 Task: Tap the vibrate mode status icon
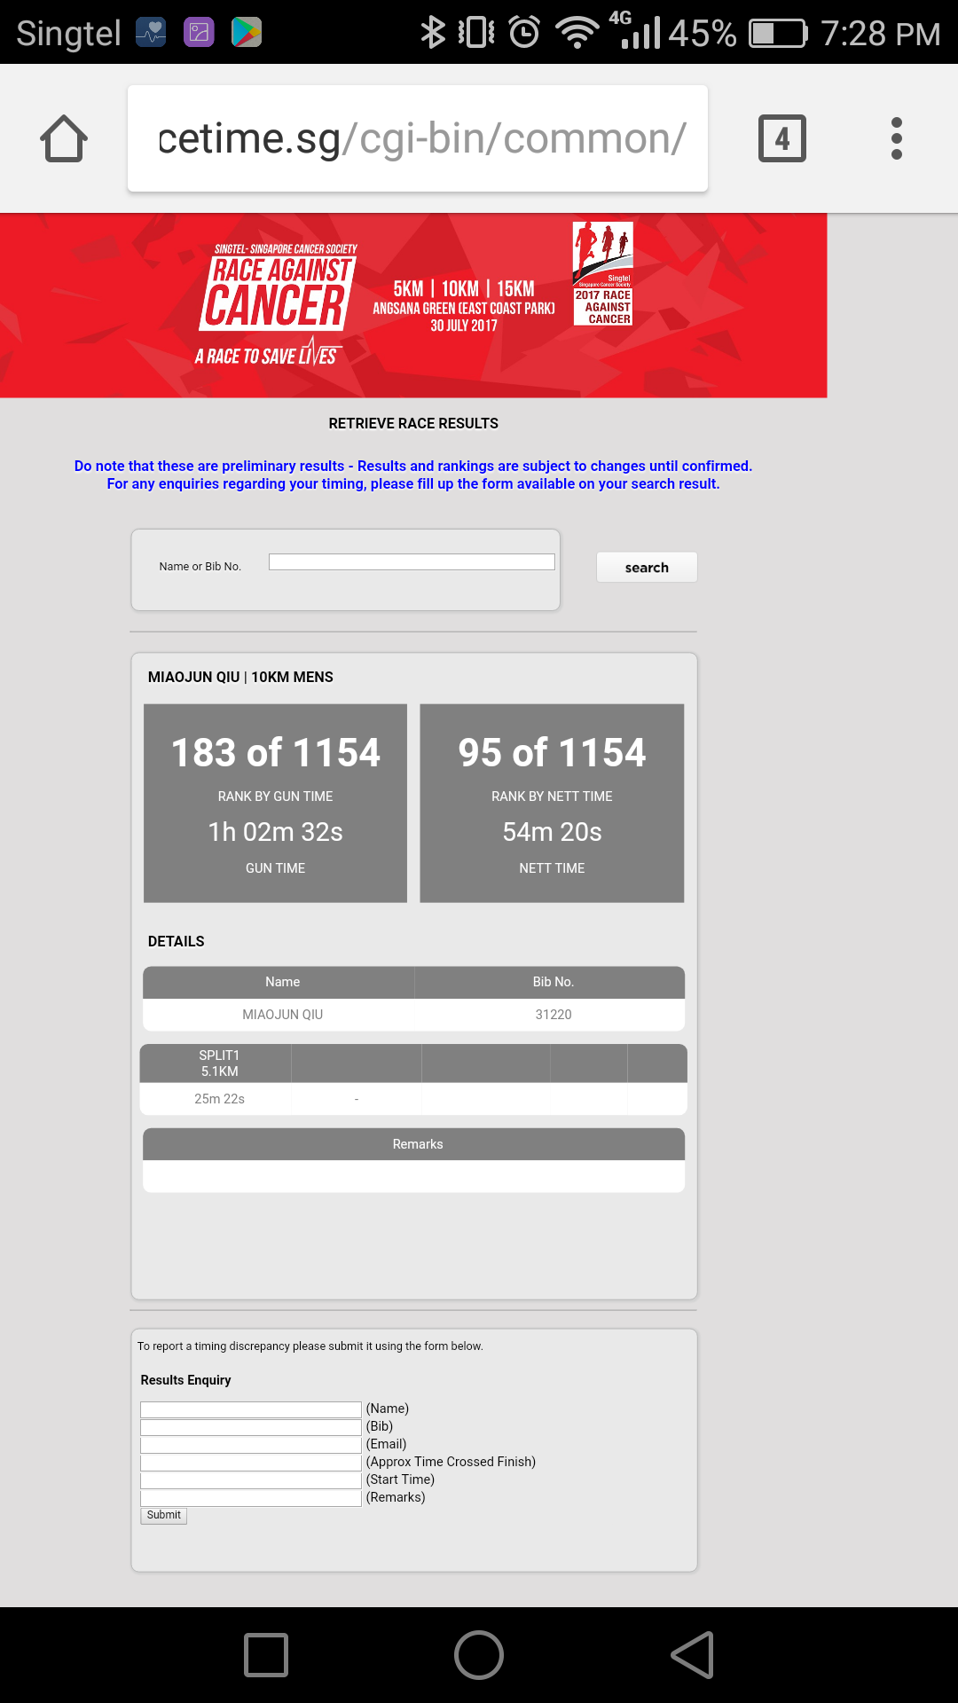[x=476, y=33]
